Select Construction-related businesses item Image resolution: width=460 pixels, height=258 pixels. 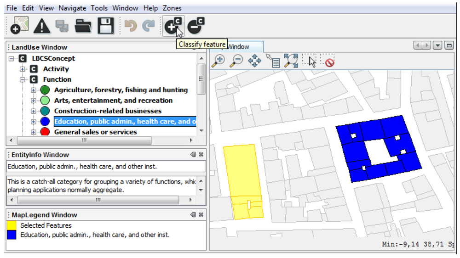[108, 111]
